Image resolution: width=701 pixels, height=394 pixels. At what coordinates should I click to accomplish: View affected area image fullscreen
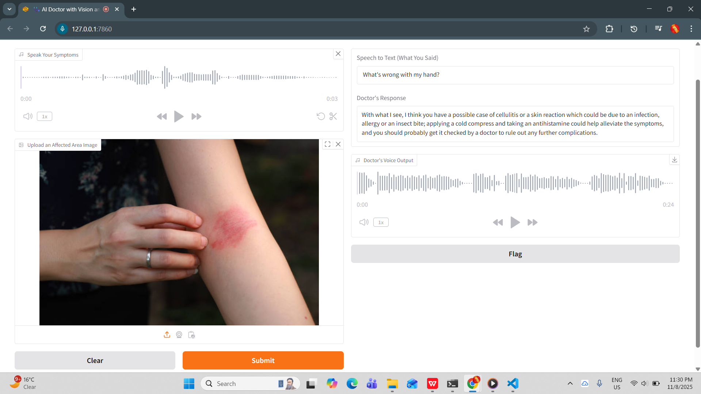328,144
